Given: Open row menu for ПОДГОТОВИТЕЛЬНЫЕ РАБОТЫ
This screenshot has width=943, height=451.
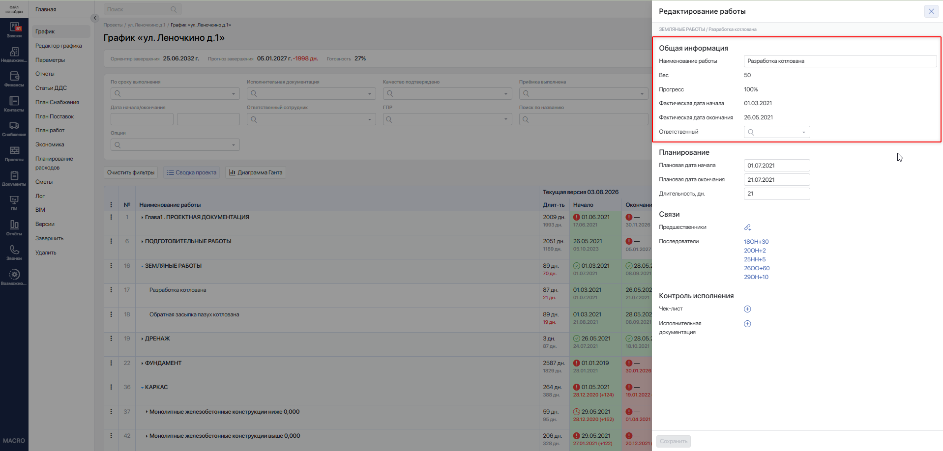Looking at the screenshot, I should coord(111,241).
